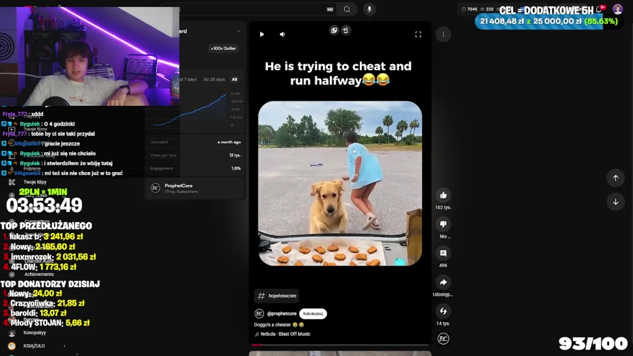The width and height of the screenshot is (633, 356).
Task: Mute the Shorts volume speaker icon
Action: coord(282,34)
